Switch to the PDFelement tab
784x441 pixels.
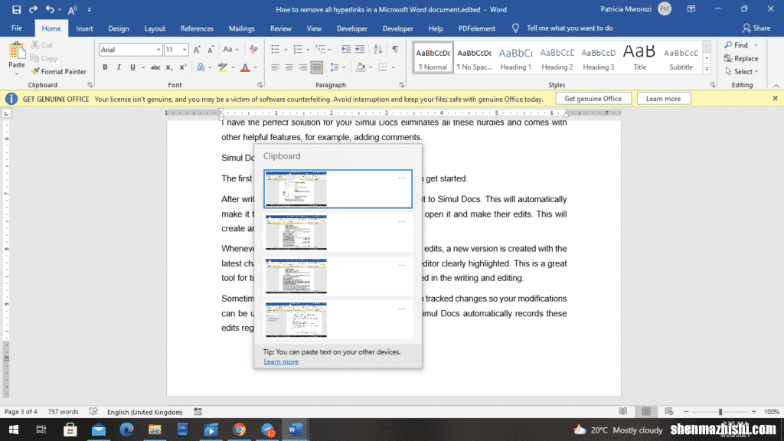coord(476,28)
